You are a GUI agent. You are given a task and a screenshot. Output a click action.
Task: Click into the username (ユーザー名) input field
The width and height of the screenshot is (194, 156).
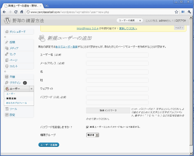tap(117, 55)
